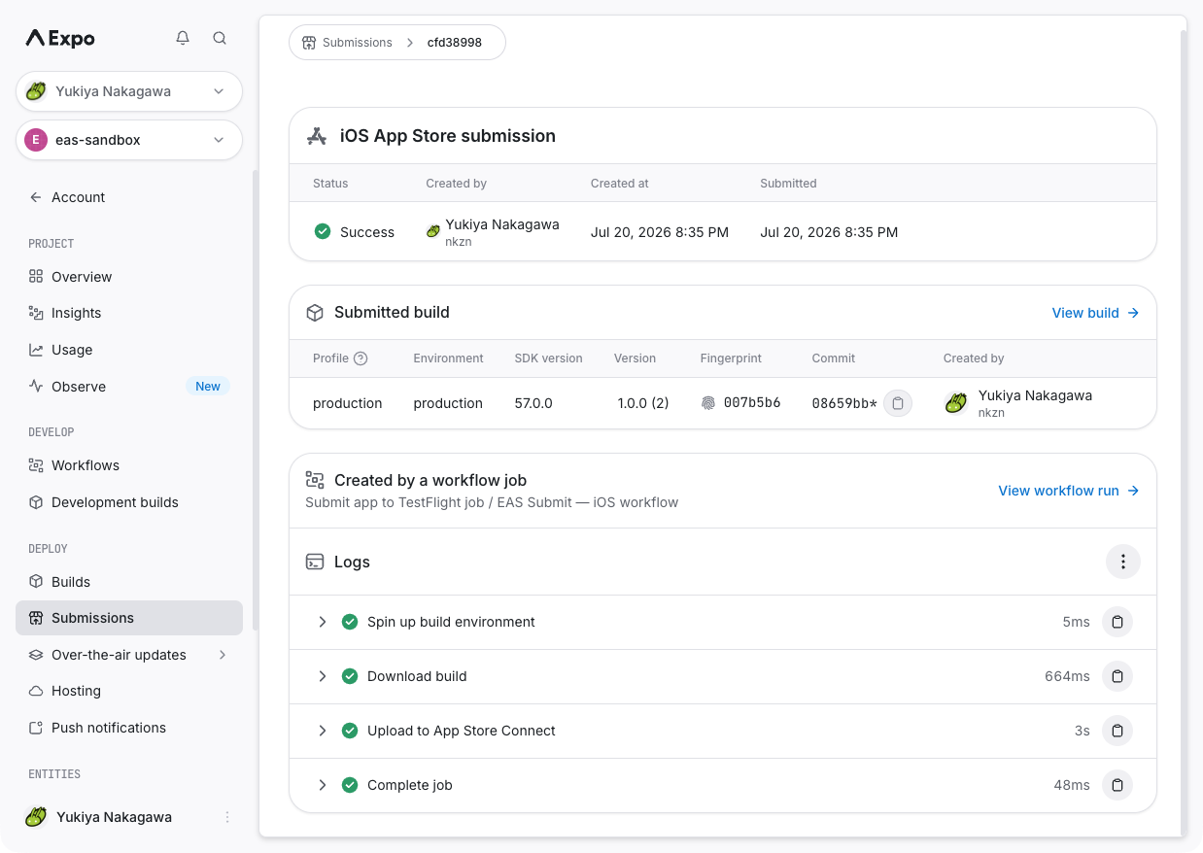1203x853 pixels.
Task: Click the View workflow run link
Action: tap(1069, 491)
